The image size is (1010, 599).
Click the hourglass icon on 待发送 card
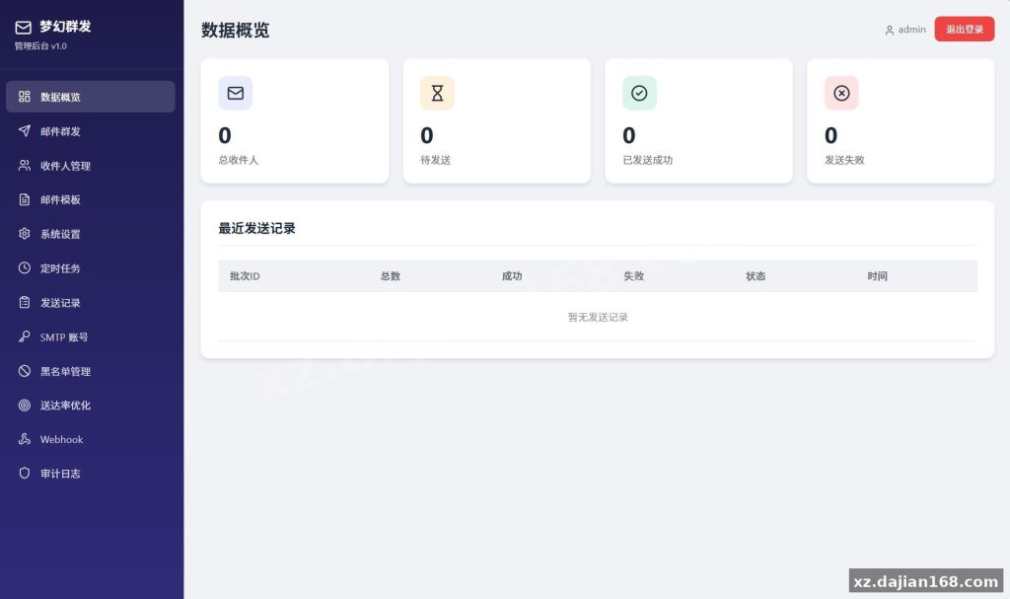(x=437, y=93)
